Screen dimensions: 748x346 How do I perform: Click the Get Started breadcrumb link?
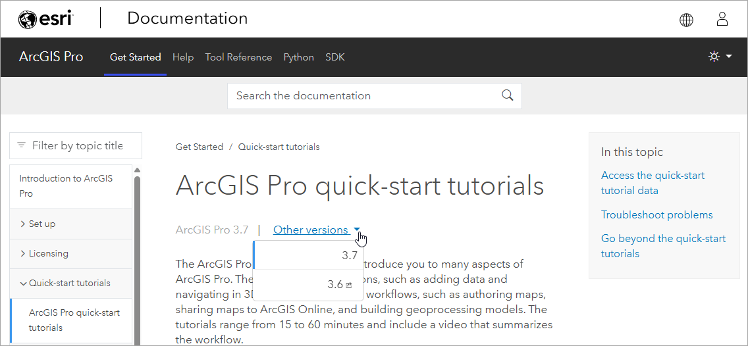coord(200,147)
